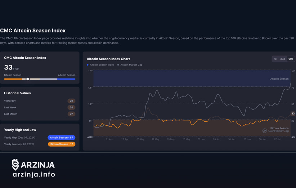296x188 pixels.
Task: Click the 1.5T market cap axis label
Action: (x=90, y=71)
